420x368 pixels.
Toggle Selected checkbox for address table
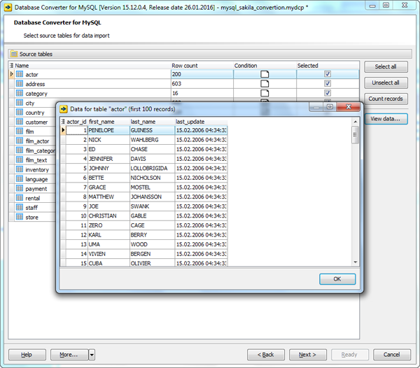(328, 83)
